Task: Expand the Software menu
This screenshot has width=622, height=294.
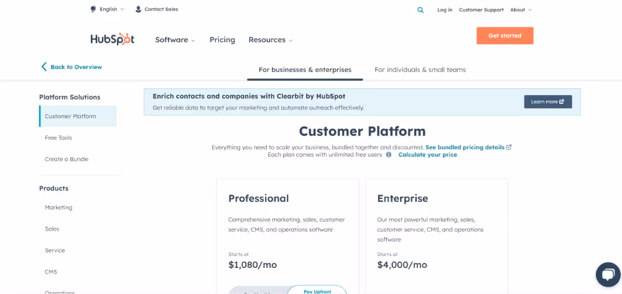Action: click(x=175, y=40)
